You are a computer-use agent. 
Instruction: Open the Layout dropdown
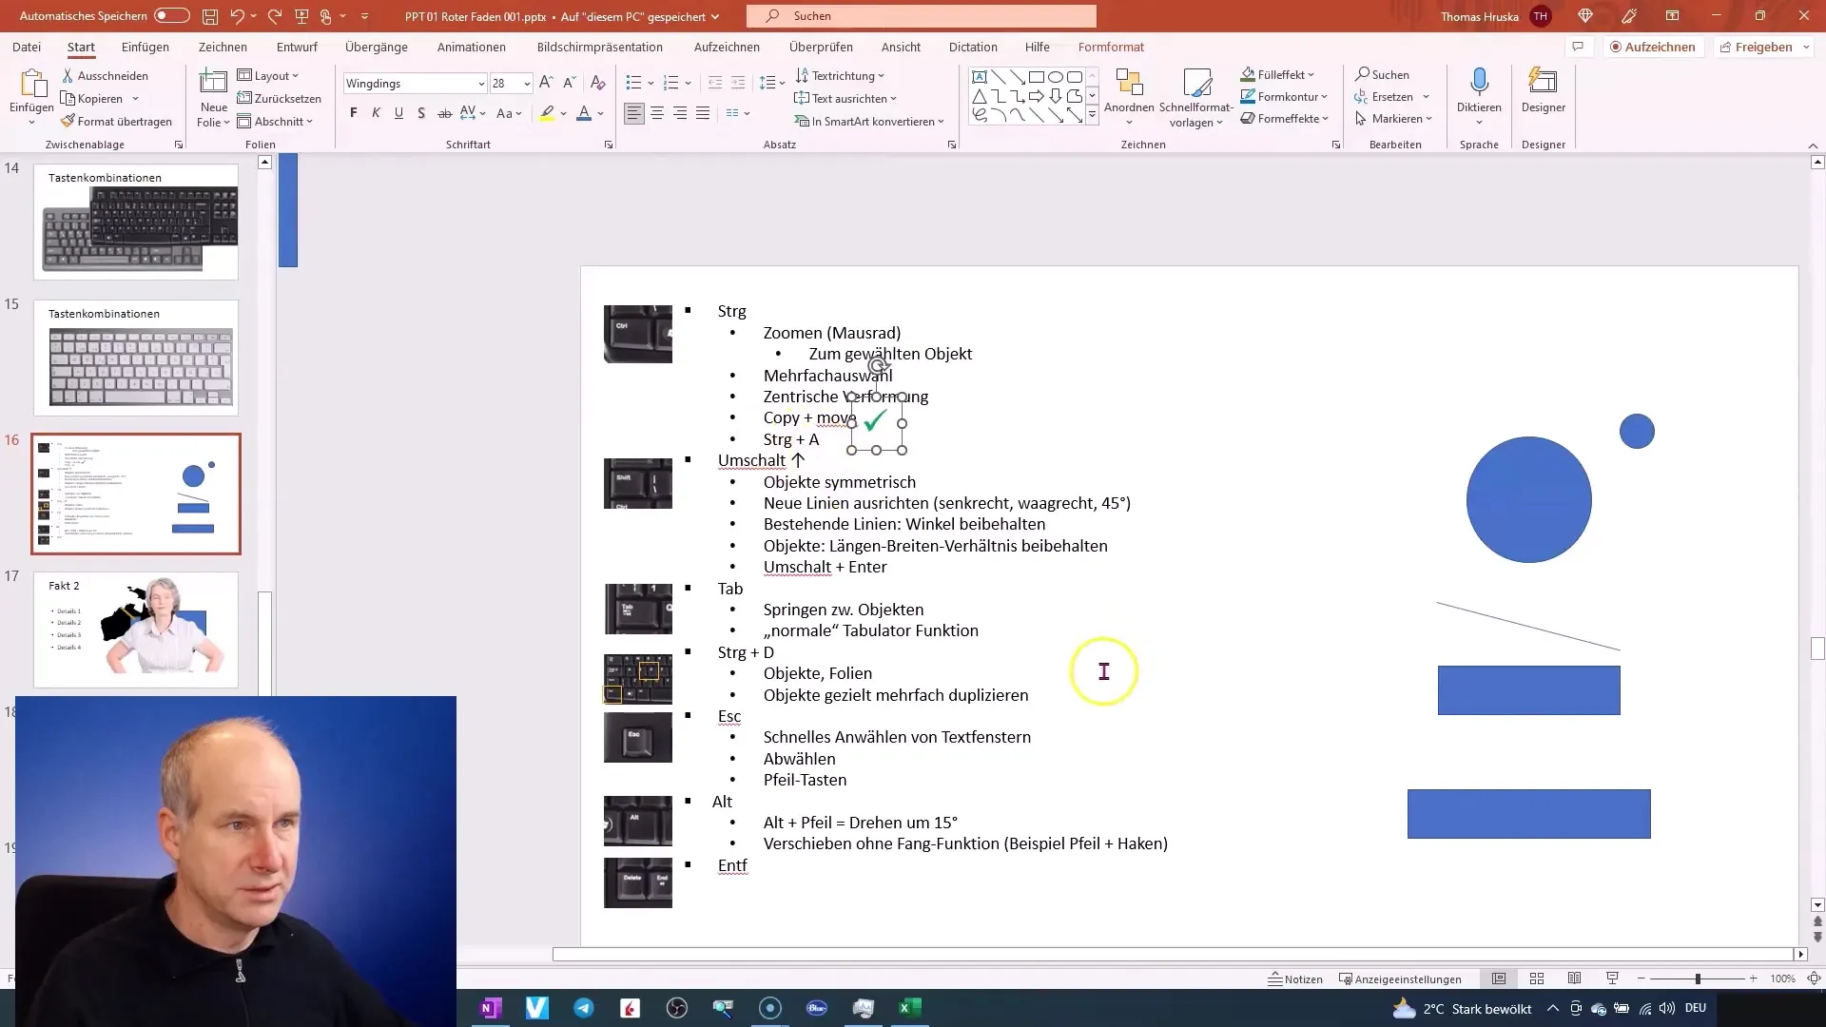(268, 76)
